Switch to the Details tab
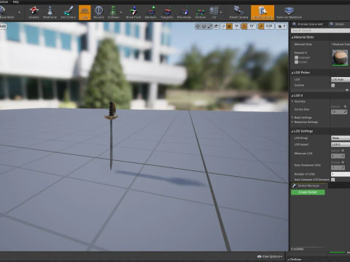Screen dimensions: 350x262 [x=338, y=24]
